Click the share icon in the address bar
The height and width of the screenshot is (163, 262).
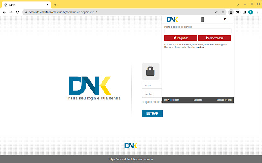(217, 12)
